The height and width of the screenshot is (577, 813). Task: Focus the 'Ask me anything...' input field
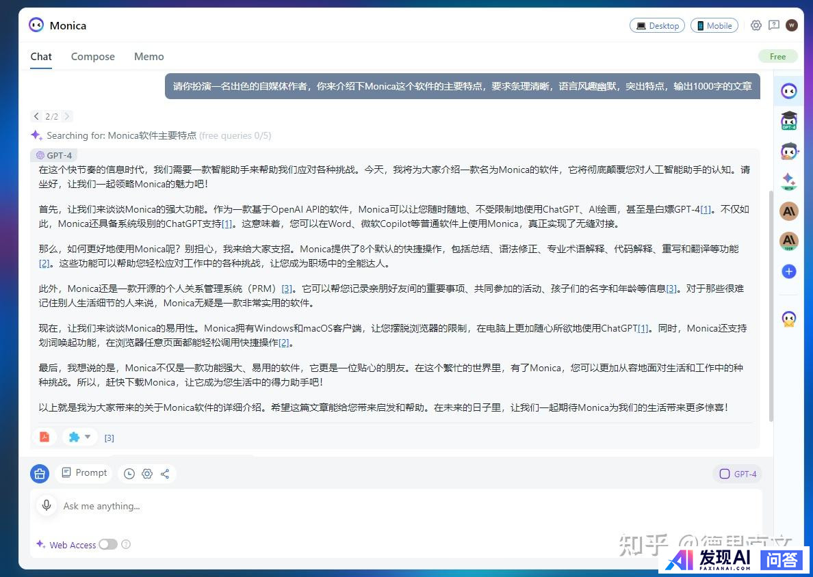pyautogui.click(x=397, y=506)
